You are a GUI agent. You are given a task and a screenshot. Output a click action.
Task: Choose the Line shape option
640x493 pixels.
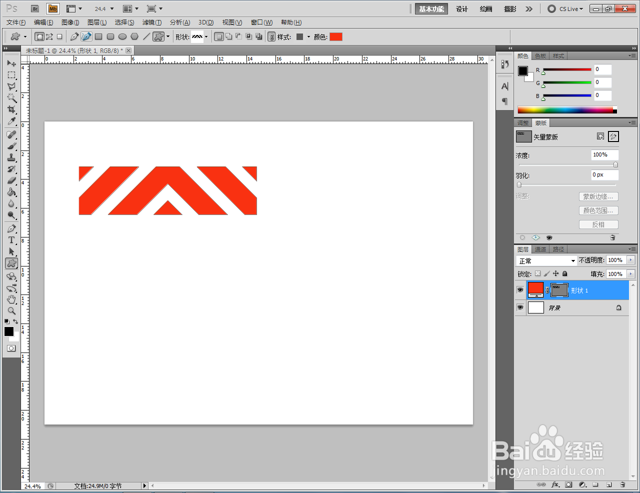146,36
